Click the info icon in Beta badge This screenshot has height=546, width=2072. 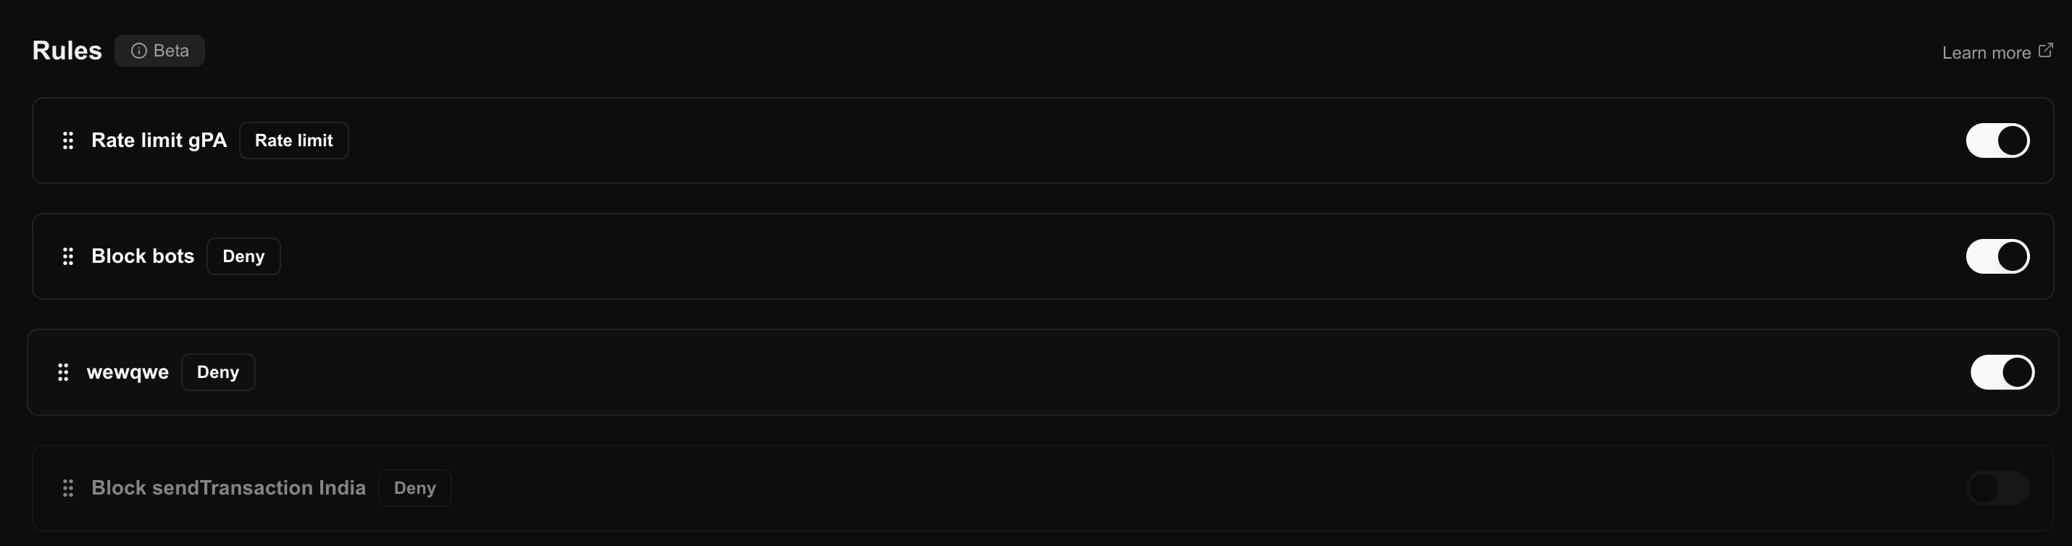(139, 51)
